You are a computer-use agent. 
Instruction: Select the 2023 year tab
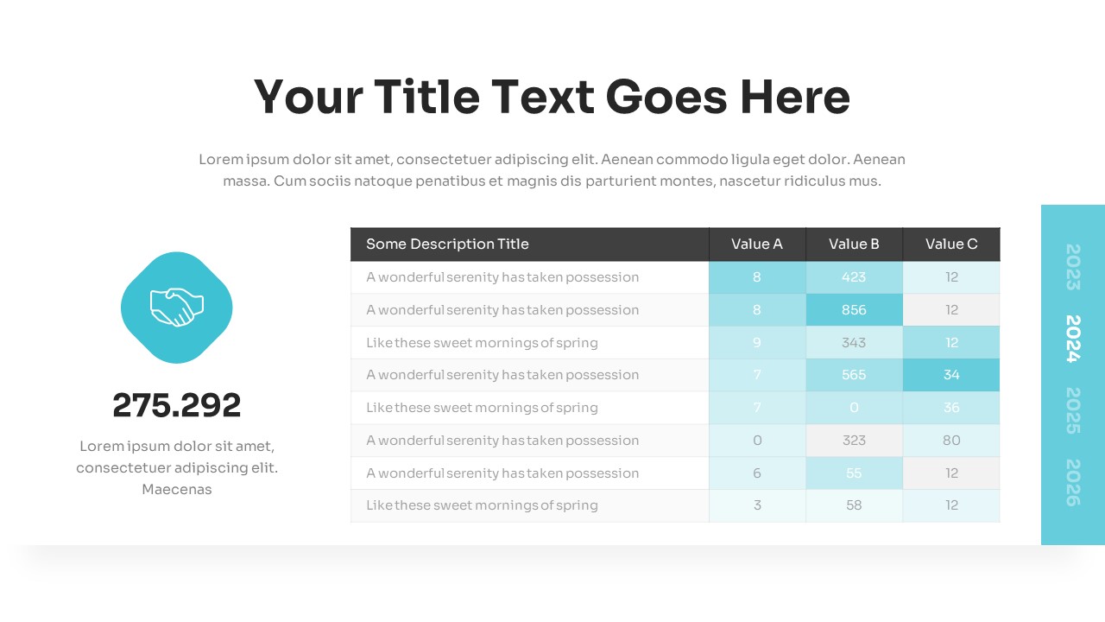pyautogui.click(x=1073, y=267)
